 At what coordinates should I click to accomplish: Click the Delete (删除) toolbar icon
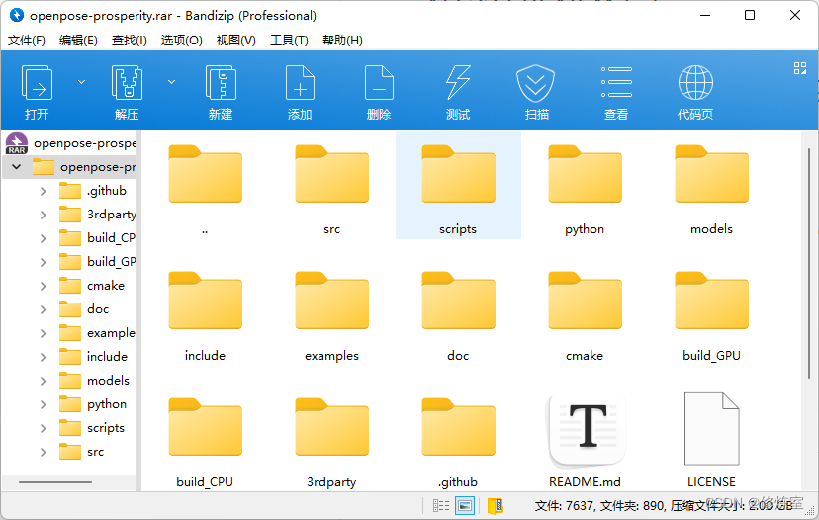(x=379, y=82)
